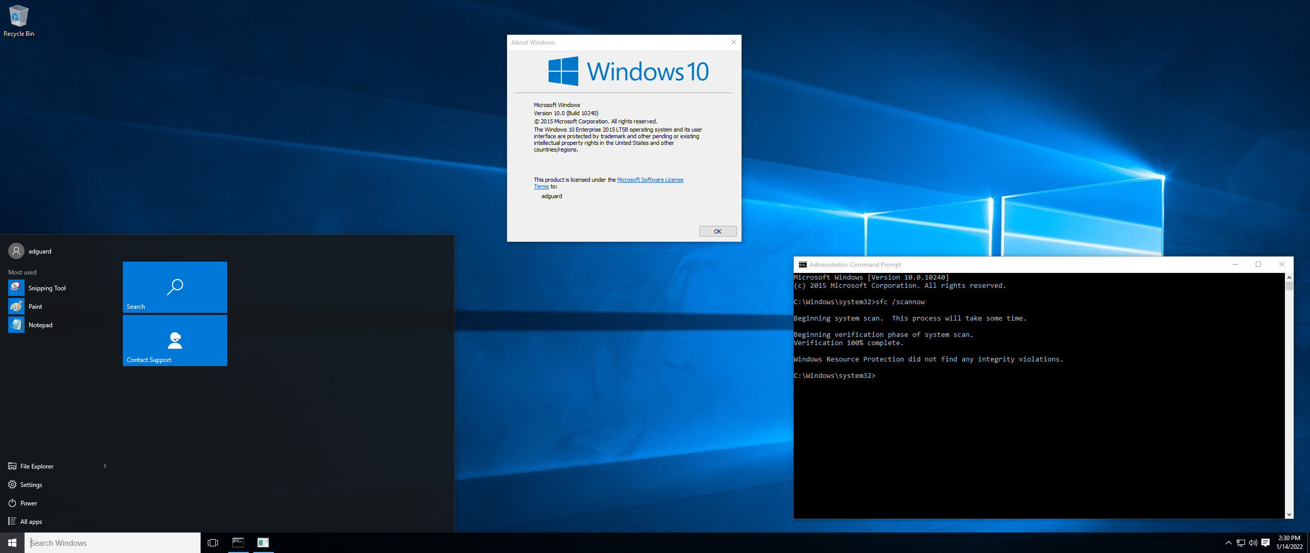The image size is (1310, 553).
Task: Open the network tray icon
Action: coord(1241,543)
